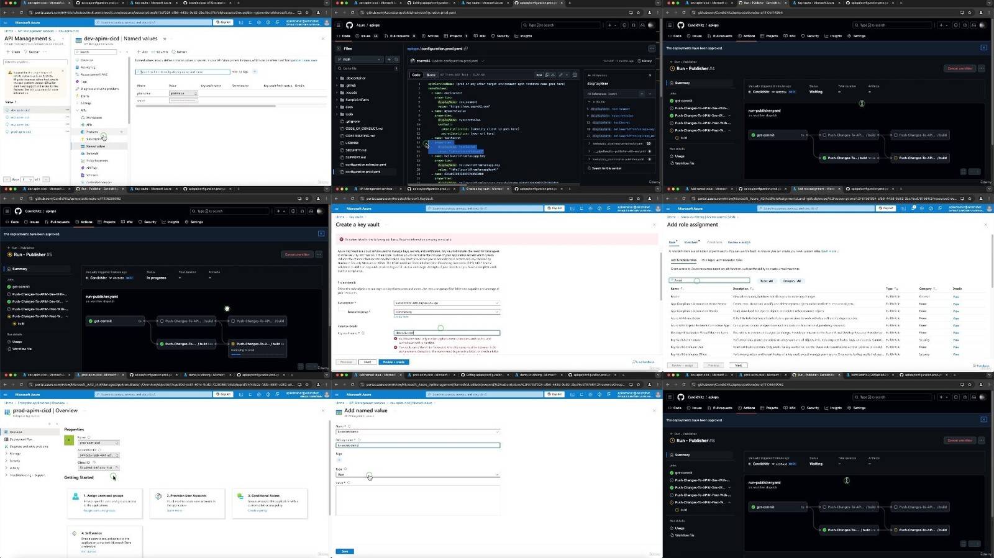Click Save in Add named value window
Viewport: 994px width, 558px height.
pyautogui.click(x=344, y=551)
